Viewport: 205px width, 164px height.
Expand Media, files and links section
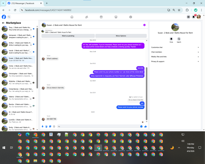(x=175, y=57)
